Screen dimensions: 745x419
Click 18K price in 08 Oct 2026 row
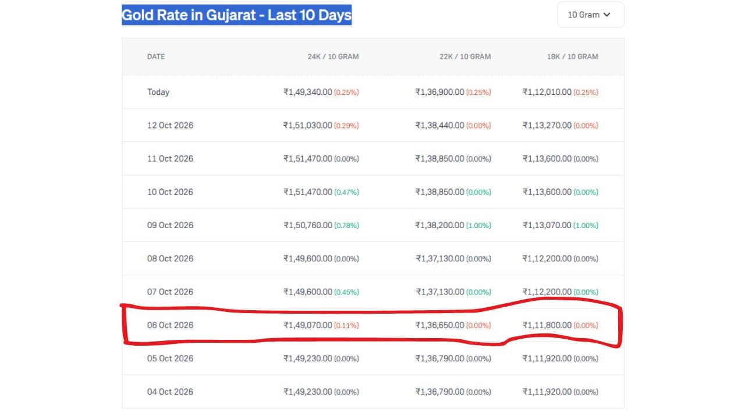pos(547,258)
